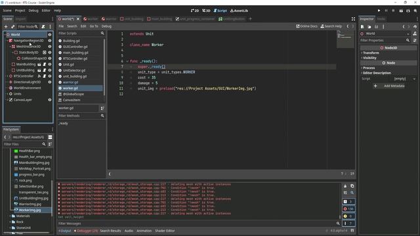Click the Filter Messages field
Viewport: 420px width, 236px height.
click(x=198, y=224)
